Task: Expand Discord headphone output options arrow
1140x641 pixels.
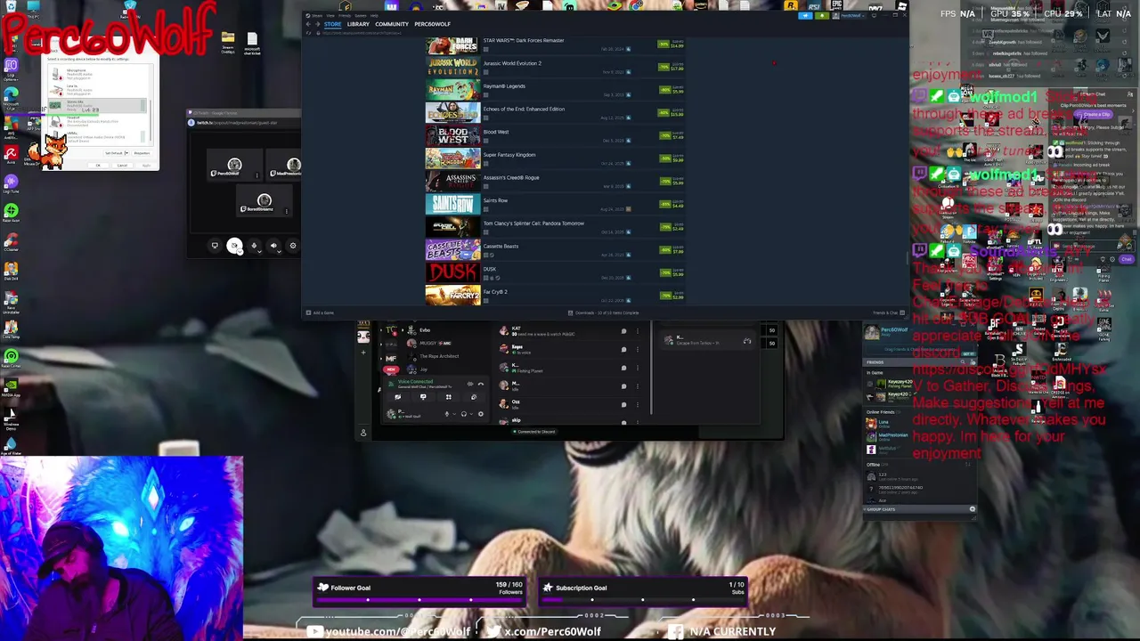Action: pos(471,414)
